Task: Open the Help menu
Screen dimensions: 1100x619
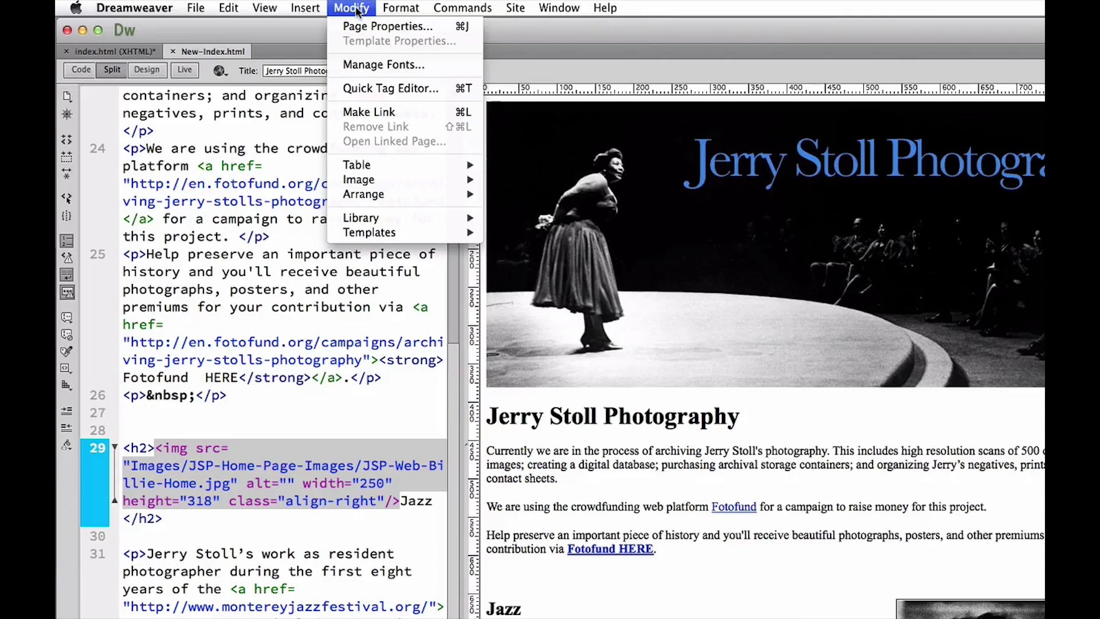Action: point(605,8)
